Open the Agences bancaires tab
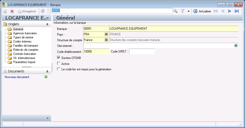245x128 pixels. tap(25, 33)
